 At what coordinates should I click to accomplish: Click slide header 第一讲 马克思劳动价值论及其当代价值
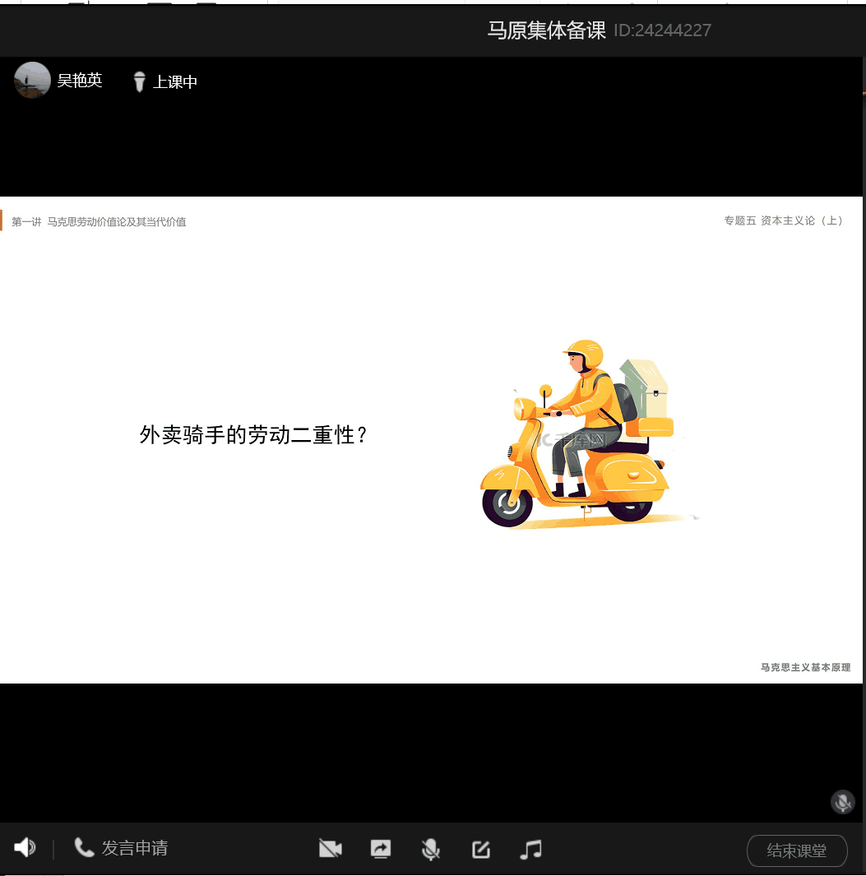99,222
